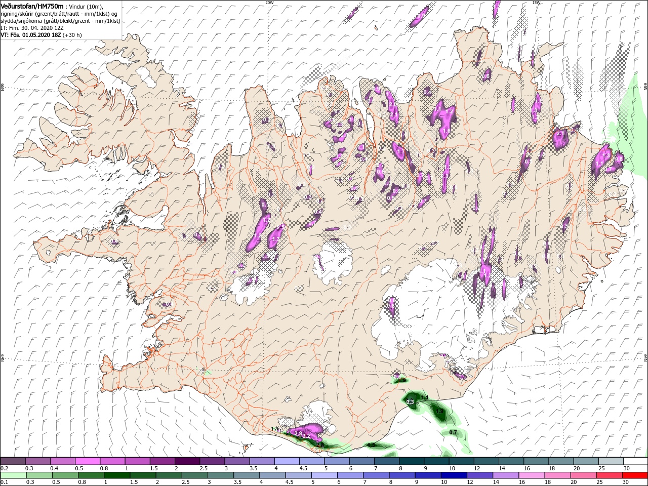Click the 1.9 value in the green rain patch
This screenshot has height=486, width=648.
(x=439, y=412)
